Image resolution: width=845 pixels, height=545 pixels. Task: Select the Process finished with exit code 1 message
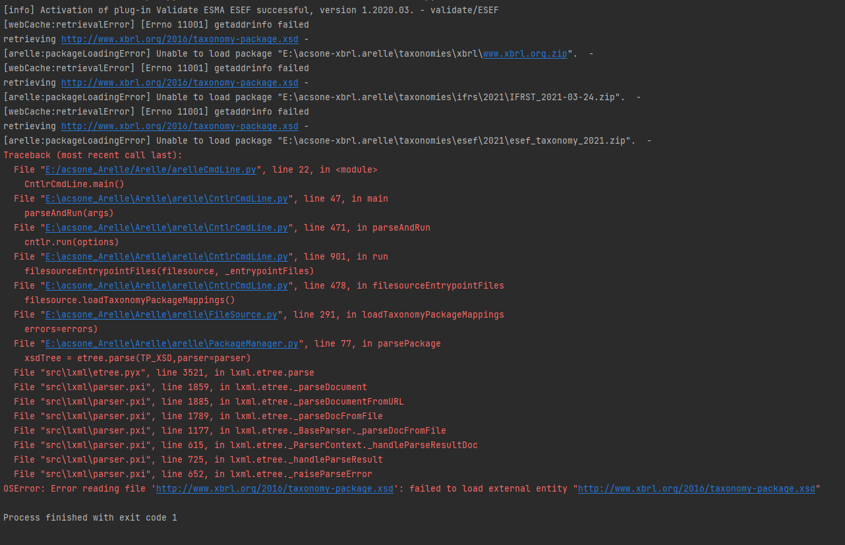click(x=91, y=517)
